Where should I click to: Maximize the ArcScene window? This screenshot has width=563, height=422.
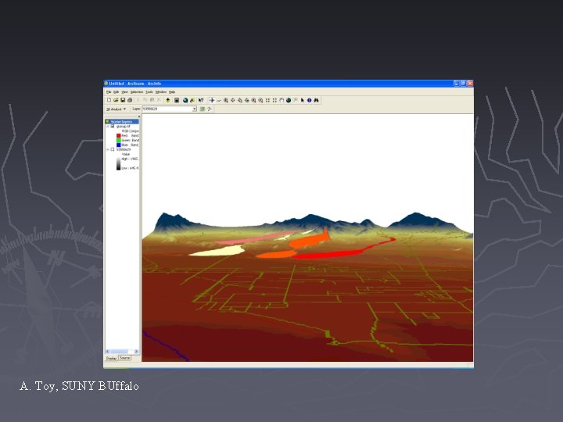tap(463, 84)
